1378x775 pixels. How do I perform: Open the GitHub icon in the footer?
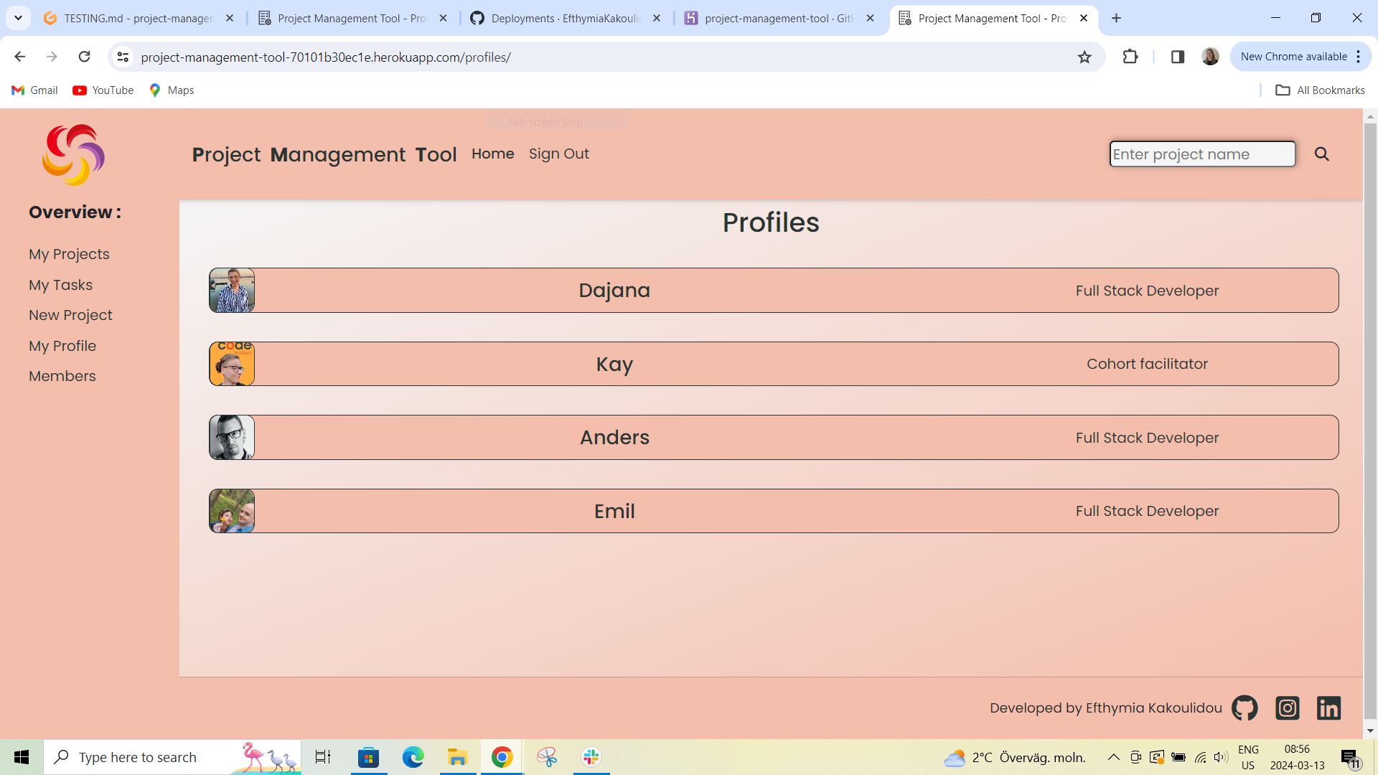(x=1244, y=708)
